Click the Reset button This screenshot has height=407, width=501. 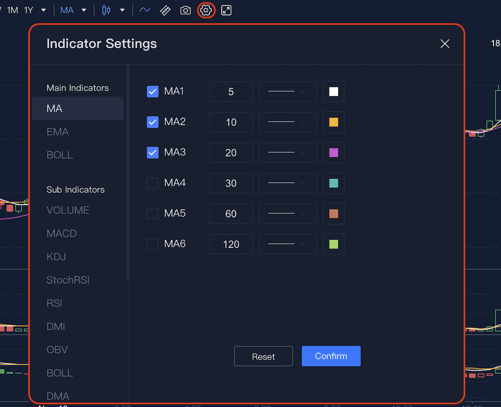[x=264, y=356]
